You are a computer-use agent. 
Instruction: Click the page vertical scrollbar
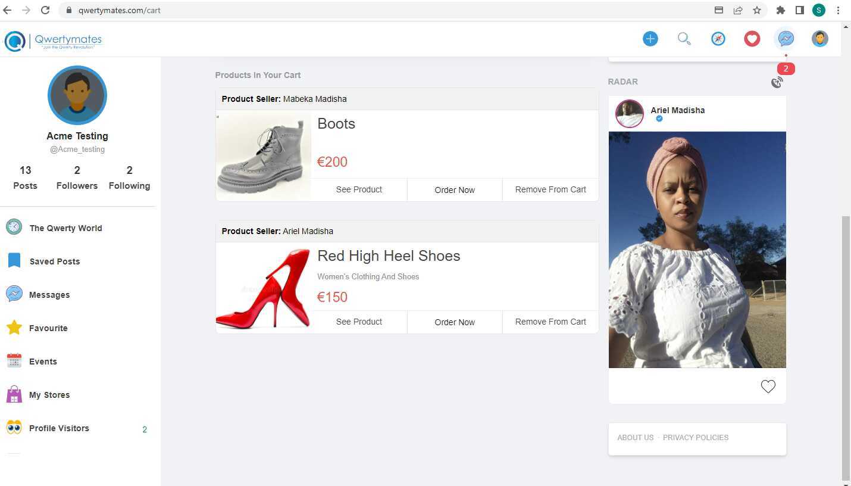click(846, 345)
